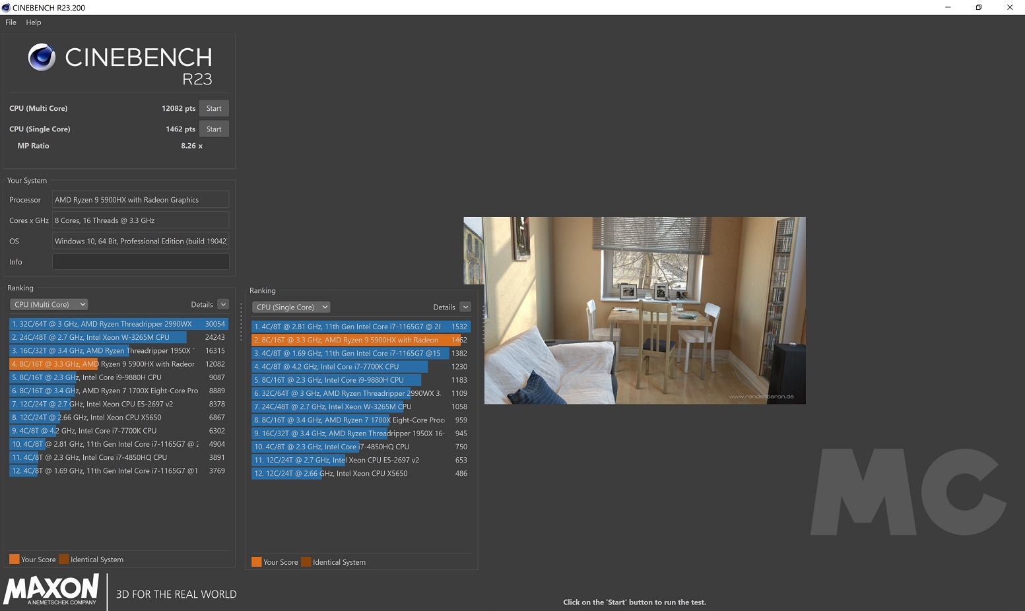This screenshot has height=611, width=1025.
Task: Click the Processor name field
Action: (x=140, y=200)
